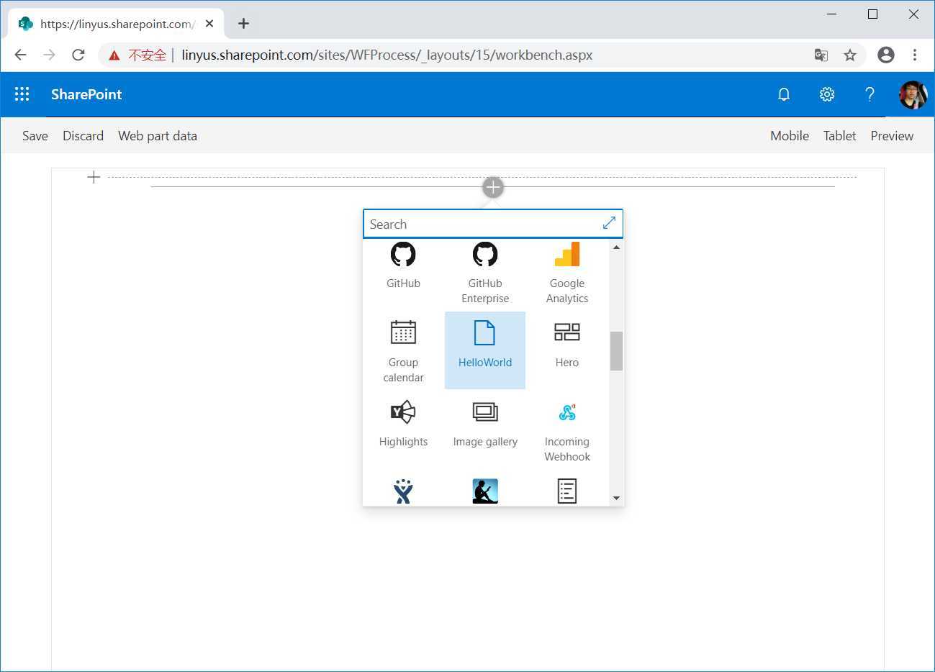Open the SharePoint app launcher grid
This screenshot has height=672, width=935.
22,94
